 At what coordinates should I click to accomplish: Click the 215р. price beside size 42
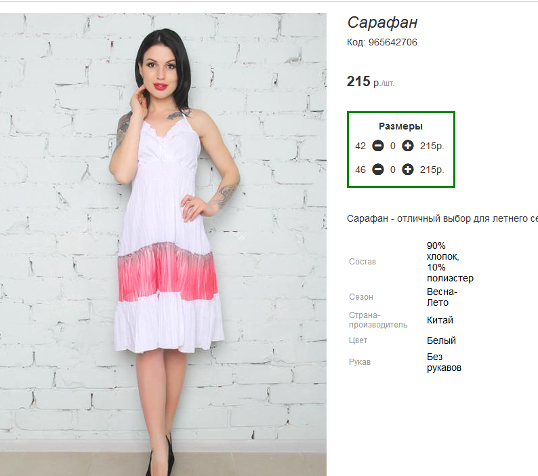point(432,146)
